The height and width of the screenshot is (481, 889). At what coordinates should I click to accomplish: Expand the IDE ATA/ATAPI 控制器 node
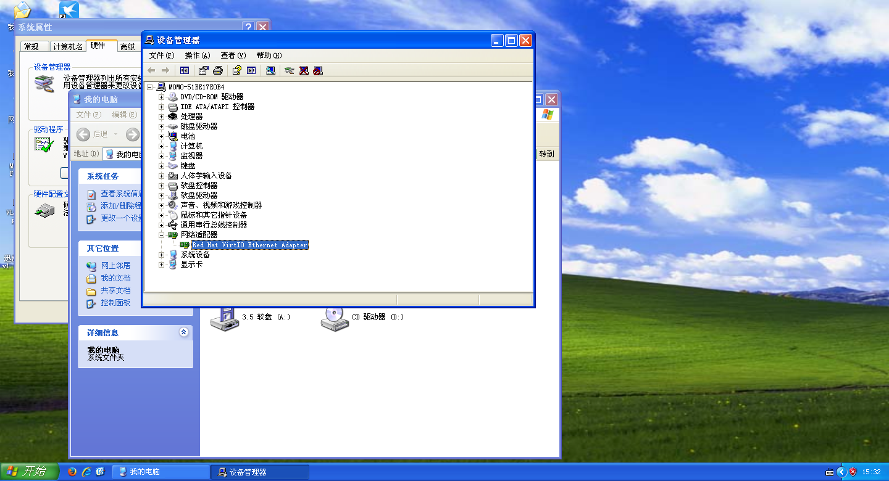[162, 107]
